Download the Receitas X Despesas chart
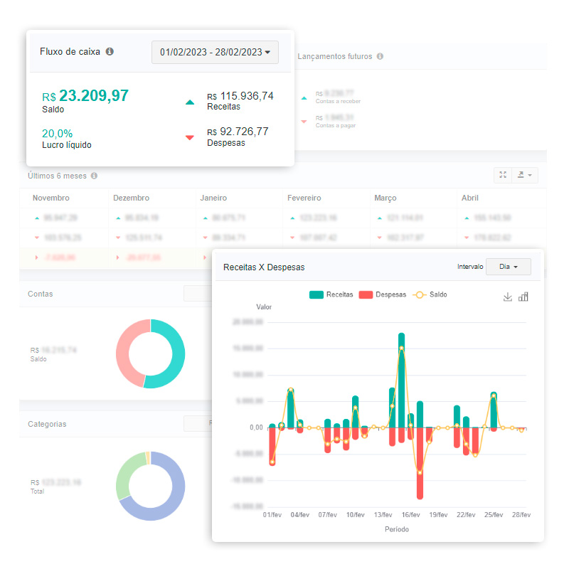The height and width of the screenshot is (569, 569). (507, 297)
